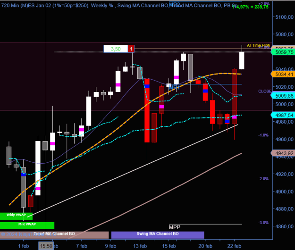Click the 5100,00 price axis value
Screen dimensions: 295x250
coord(284,17)
